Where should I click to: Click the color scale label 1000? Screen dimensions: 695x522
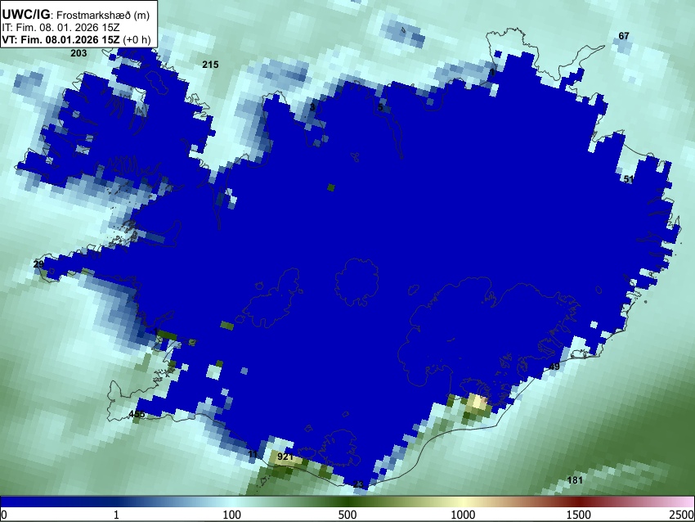[463, 515]
